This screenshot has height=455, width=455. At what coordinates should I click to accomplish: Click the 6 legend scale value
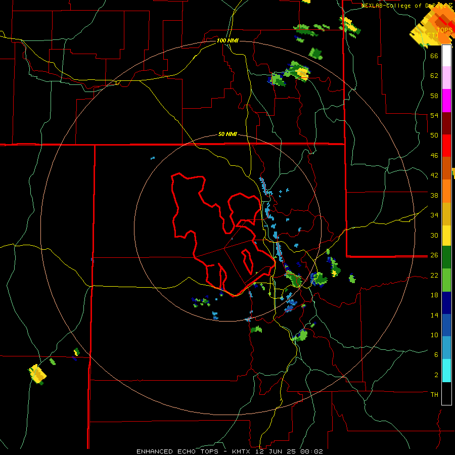pos(436,355)
